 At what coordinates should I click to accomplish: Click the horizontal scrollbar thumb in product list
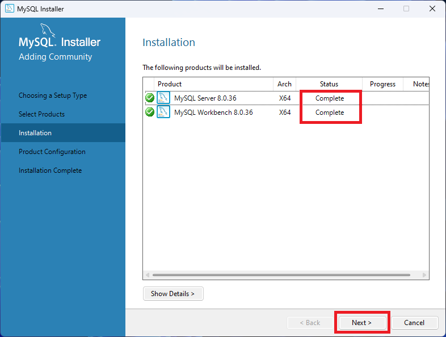click(281, 275)
